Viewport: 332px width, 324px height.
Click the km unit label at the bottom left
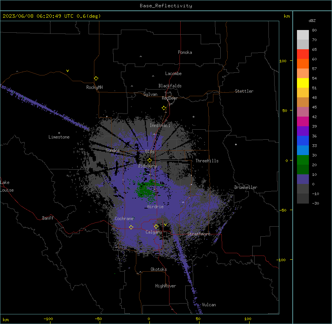[x=6, y=319]
